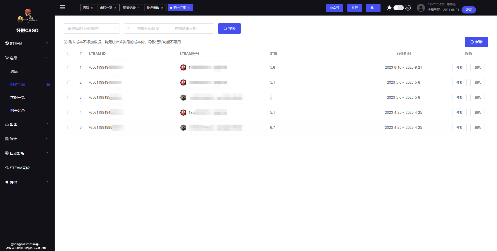Screen dimensions: 497x251
Task: Click the sun light-mode icon
Action: pos(389,8)
